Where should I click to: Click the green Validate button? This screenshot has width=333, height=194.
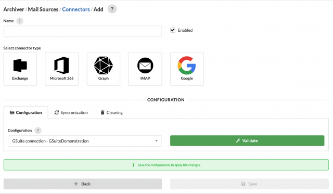coord(247,141)
